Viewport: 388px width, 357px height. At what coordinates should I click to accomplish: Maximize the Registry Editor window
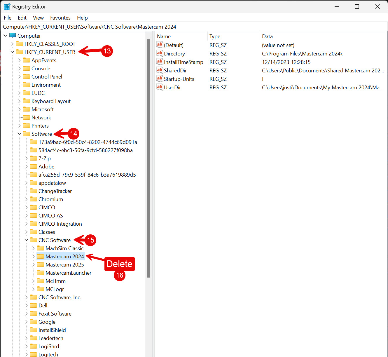pos(357,6)
